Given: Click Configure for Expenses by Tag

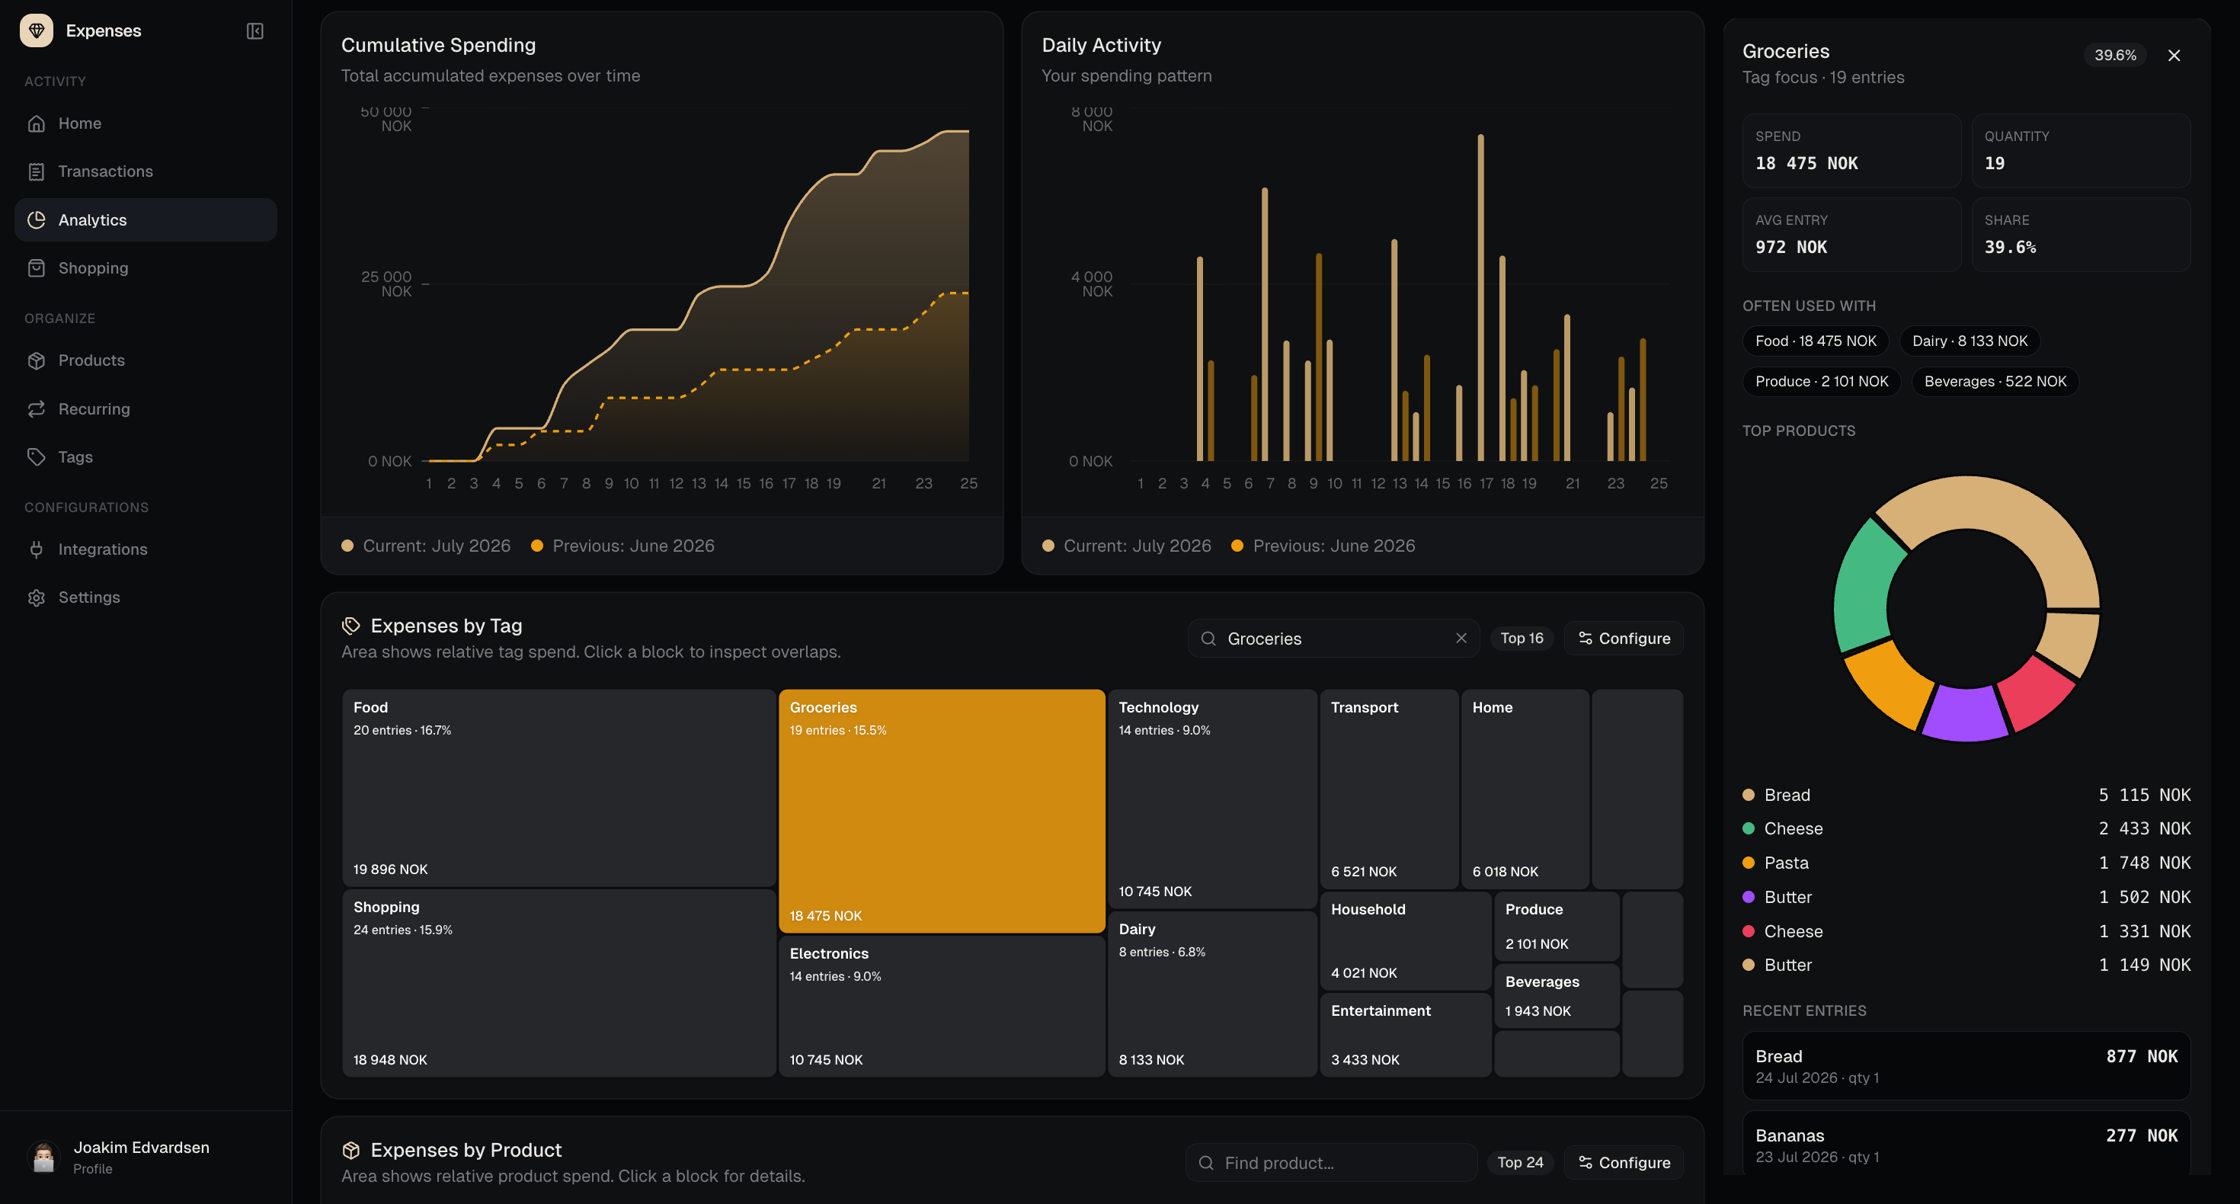Looking at the screenshot, I should pyautogui.click(x=1624, y=639).
